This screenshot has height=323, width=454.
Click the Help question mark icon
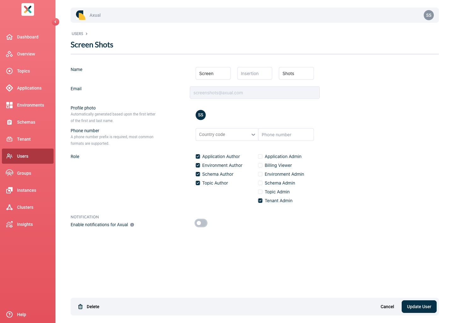[9, 314]
